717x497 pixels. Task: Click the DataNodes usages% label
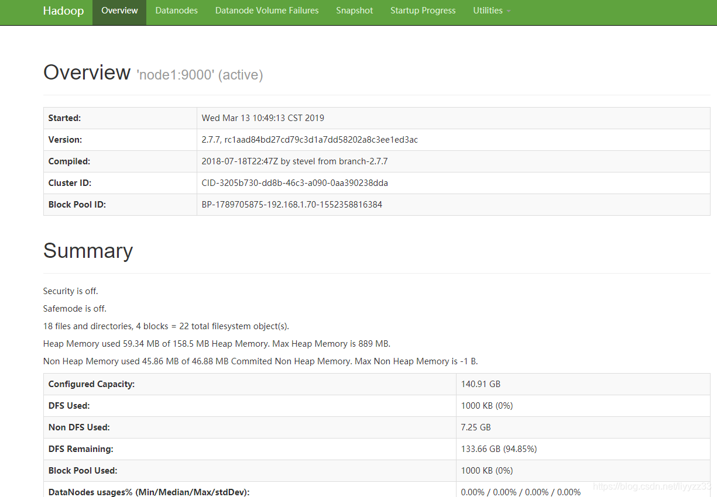(x=149, y=492)
